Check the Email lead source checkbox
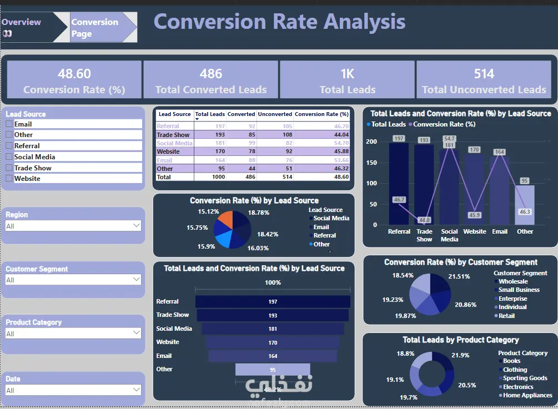This screenshot has height=409, width=558. [x=9, y=124]
